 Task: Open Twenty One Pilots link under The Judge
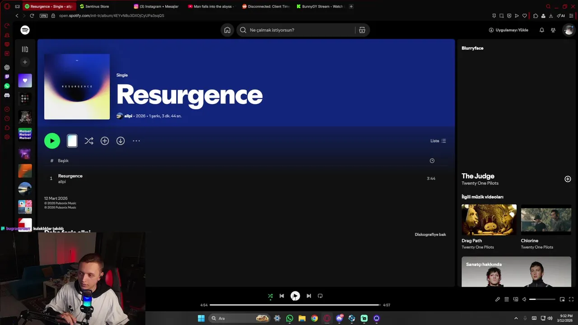pyautogui.click(x=480, y=183)
